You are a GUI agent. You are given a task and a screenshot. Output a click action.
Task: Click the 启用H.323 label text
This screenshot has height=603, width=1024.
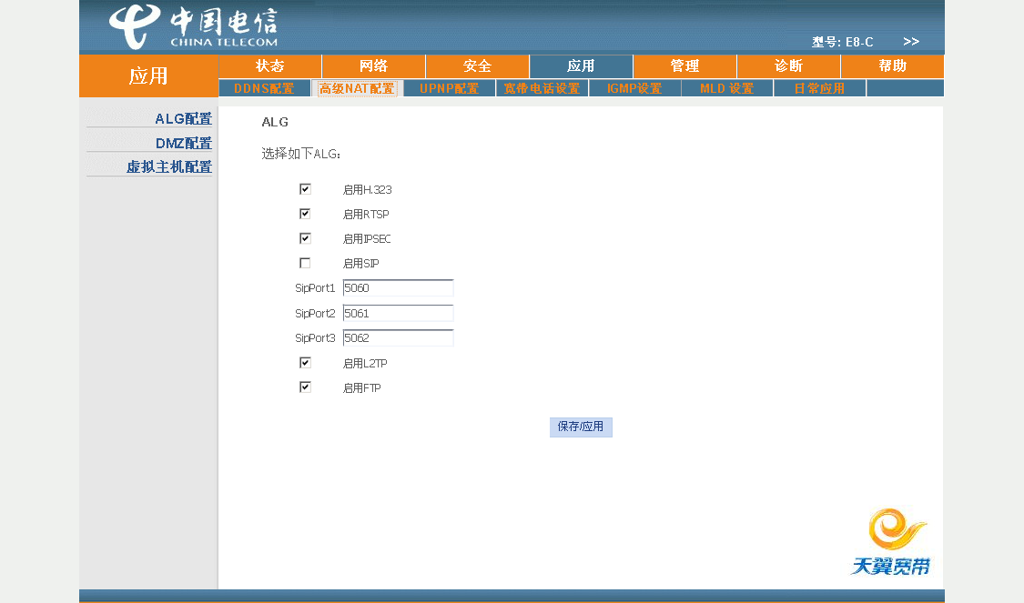click(x=367, y=190)
